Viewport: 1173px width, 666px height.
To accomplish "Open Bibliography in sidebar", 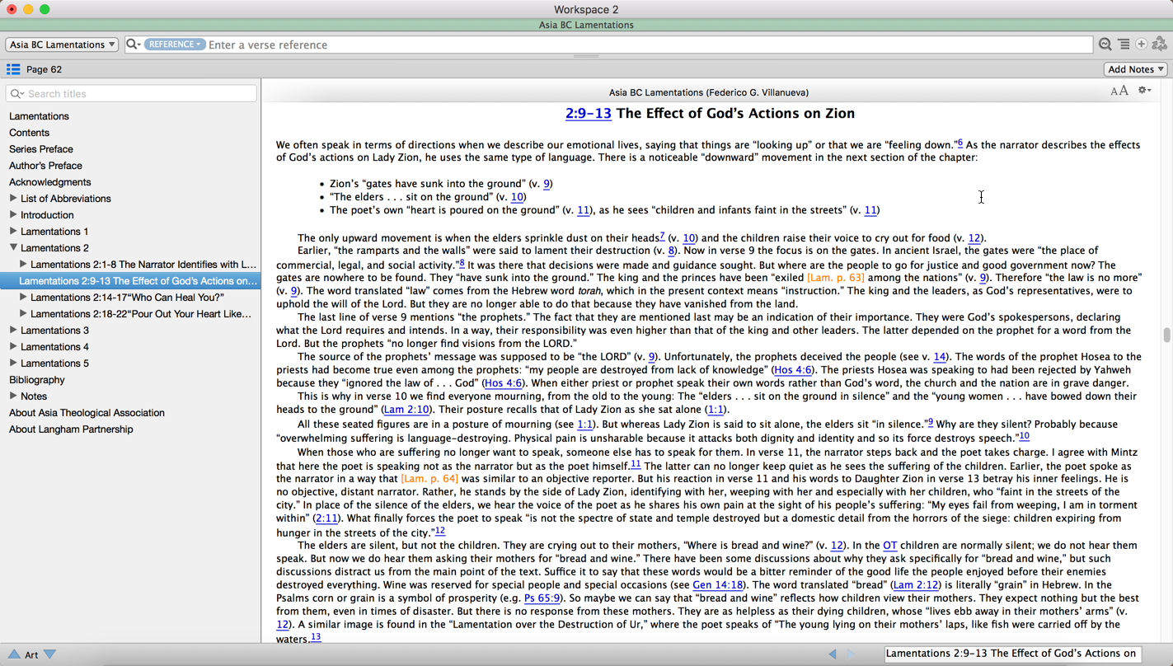I will (x=36, y=380).
